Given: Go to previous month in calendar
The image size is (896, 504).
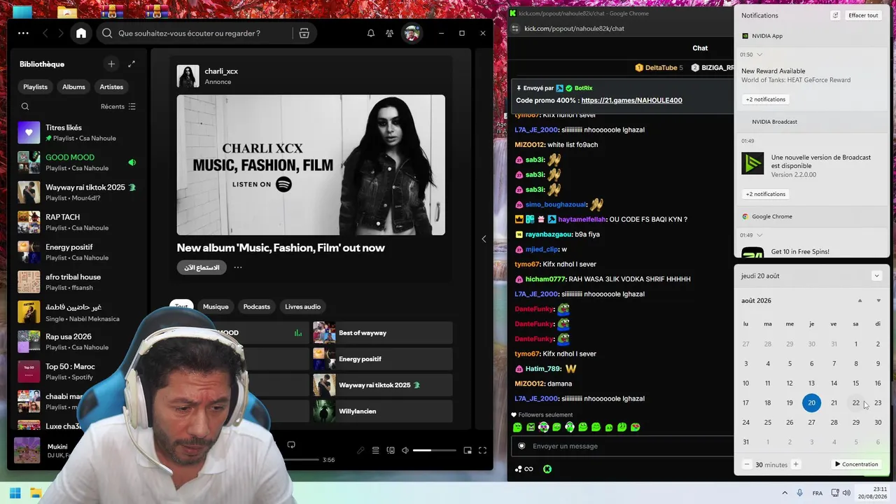Looking at the screenshot, I should point(860,300).
